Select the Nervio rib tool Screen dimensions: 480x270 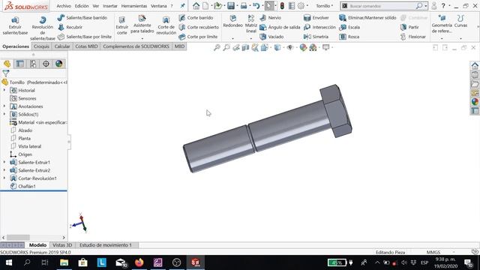[270, 18]
